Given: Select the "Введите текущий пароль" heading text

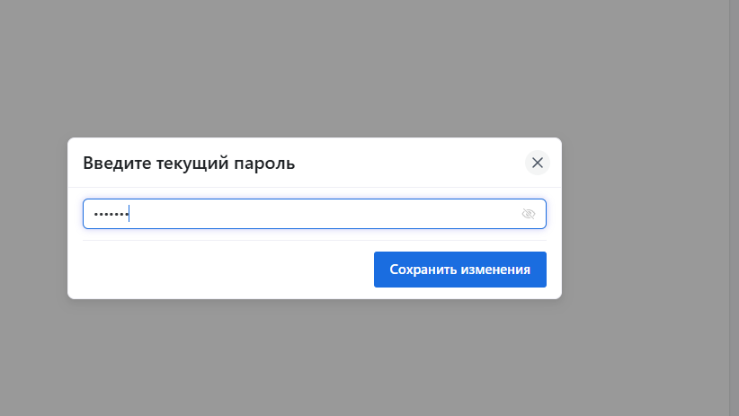Looking at the screenshot, I should pyautogui.click(x=189, y=163).
